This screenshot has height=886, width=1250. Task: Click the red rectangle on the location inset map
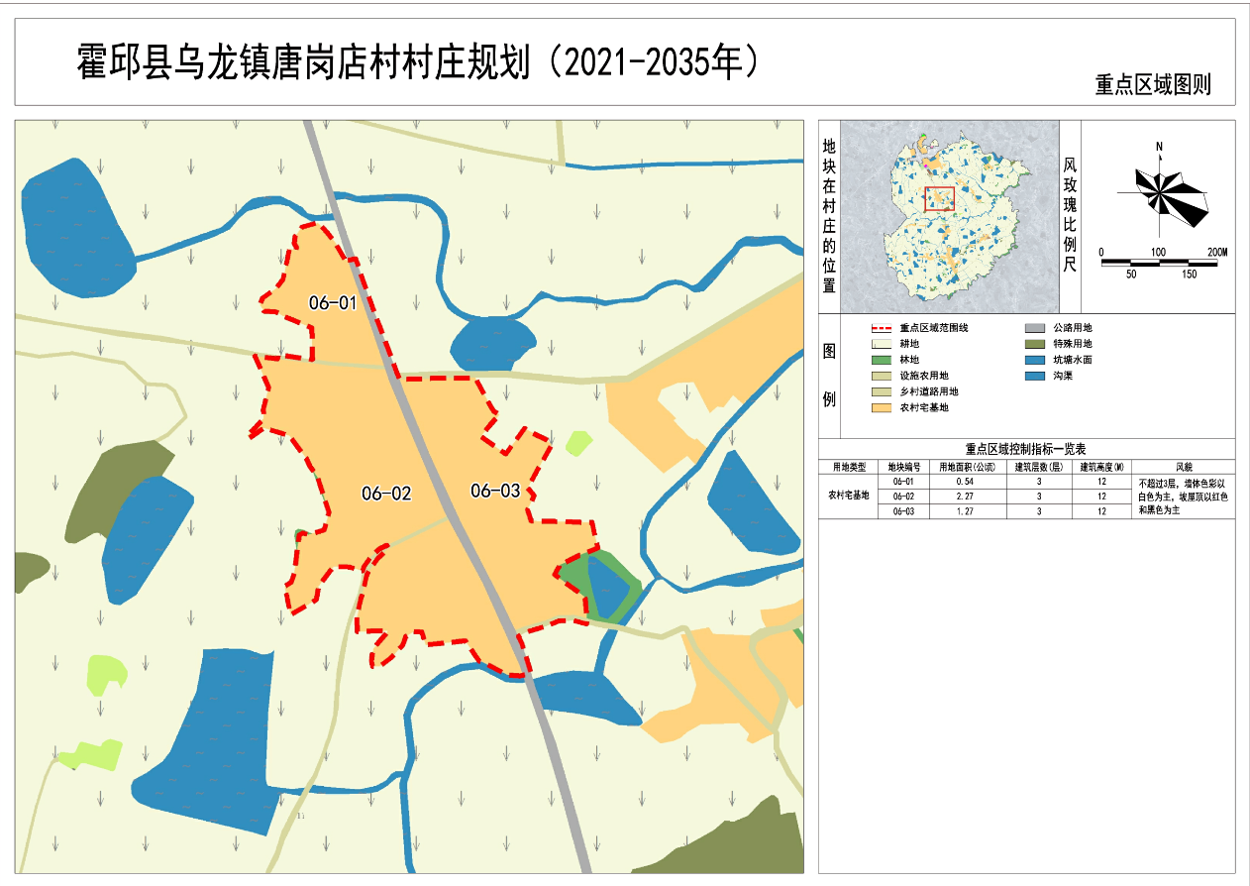pyautogui.click(x=939, y=199)
